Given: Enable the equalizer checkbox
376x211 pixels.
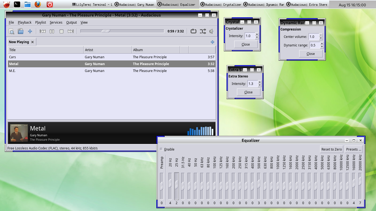Looking at the screenshot, I should tap(161, 149).
